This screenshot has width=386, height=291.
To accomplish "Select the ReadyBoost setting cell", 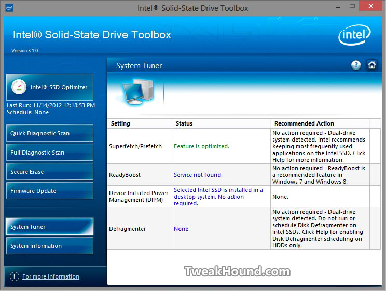I will click(140, 175).
